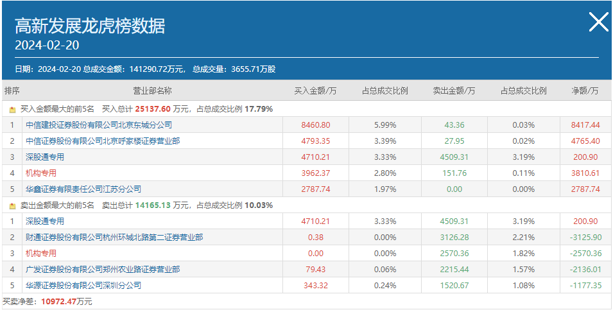Viewport: 613px width, 312px height.
Task: Click the 净额/万 column header
Action: click(x=585, y=91)
